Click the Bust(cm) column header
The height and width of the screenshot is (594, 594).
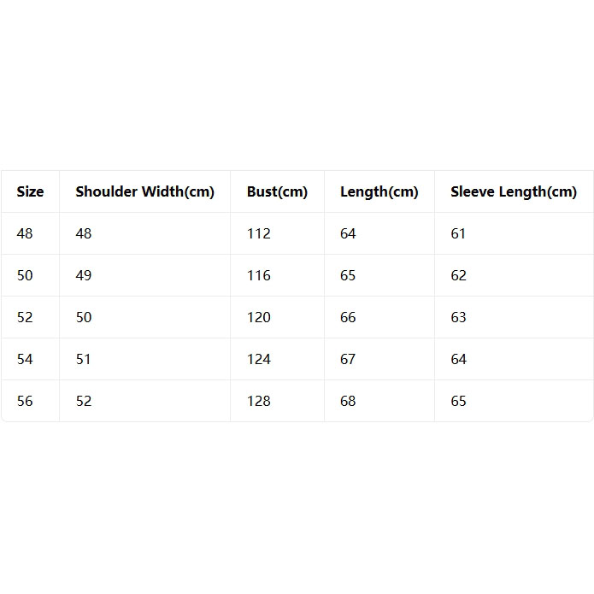point(277,191)
